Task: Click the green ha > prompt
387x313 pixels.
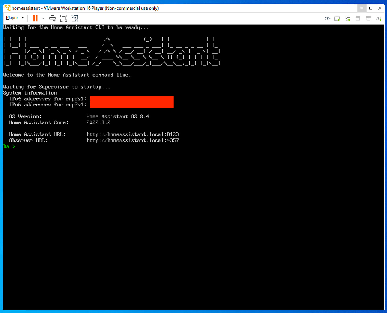Action: [x=9, y=146]
